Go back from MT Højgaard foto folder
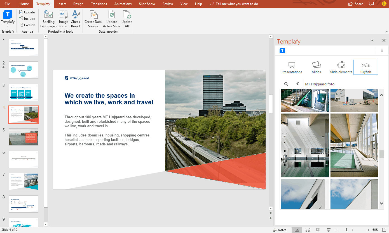This screenshot has height=233, width=389. pyautogui.click(x=297, y=84)
